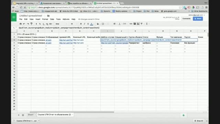Click the browser address bar URL
The height and width of the screenshot is (124, 220).
pyautogui.click(x=85, y=7)
